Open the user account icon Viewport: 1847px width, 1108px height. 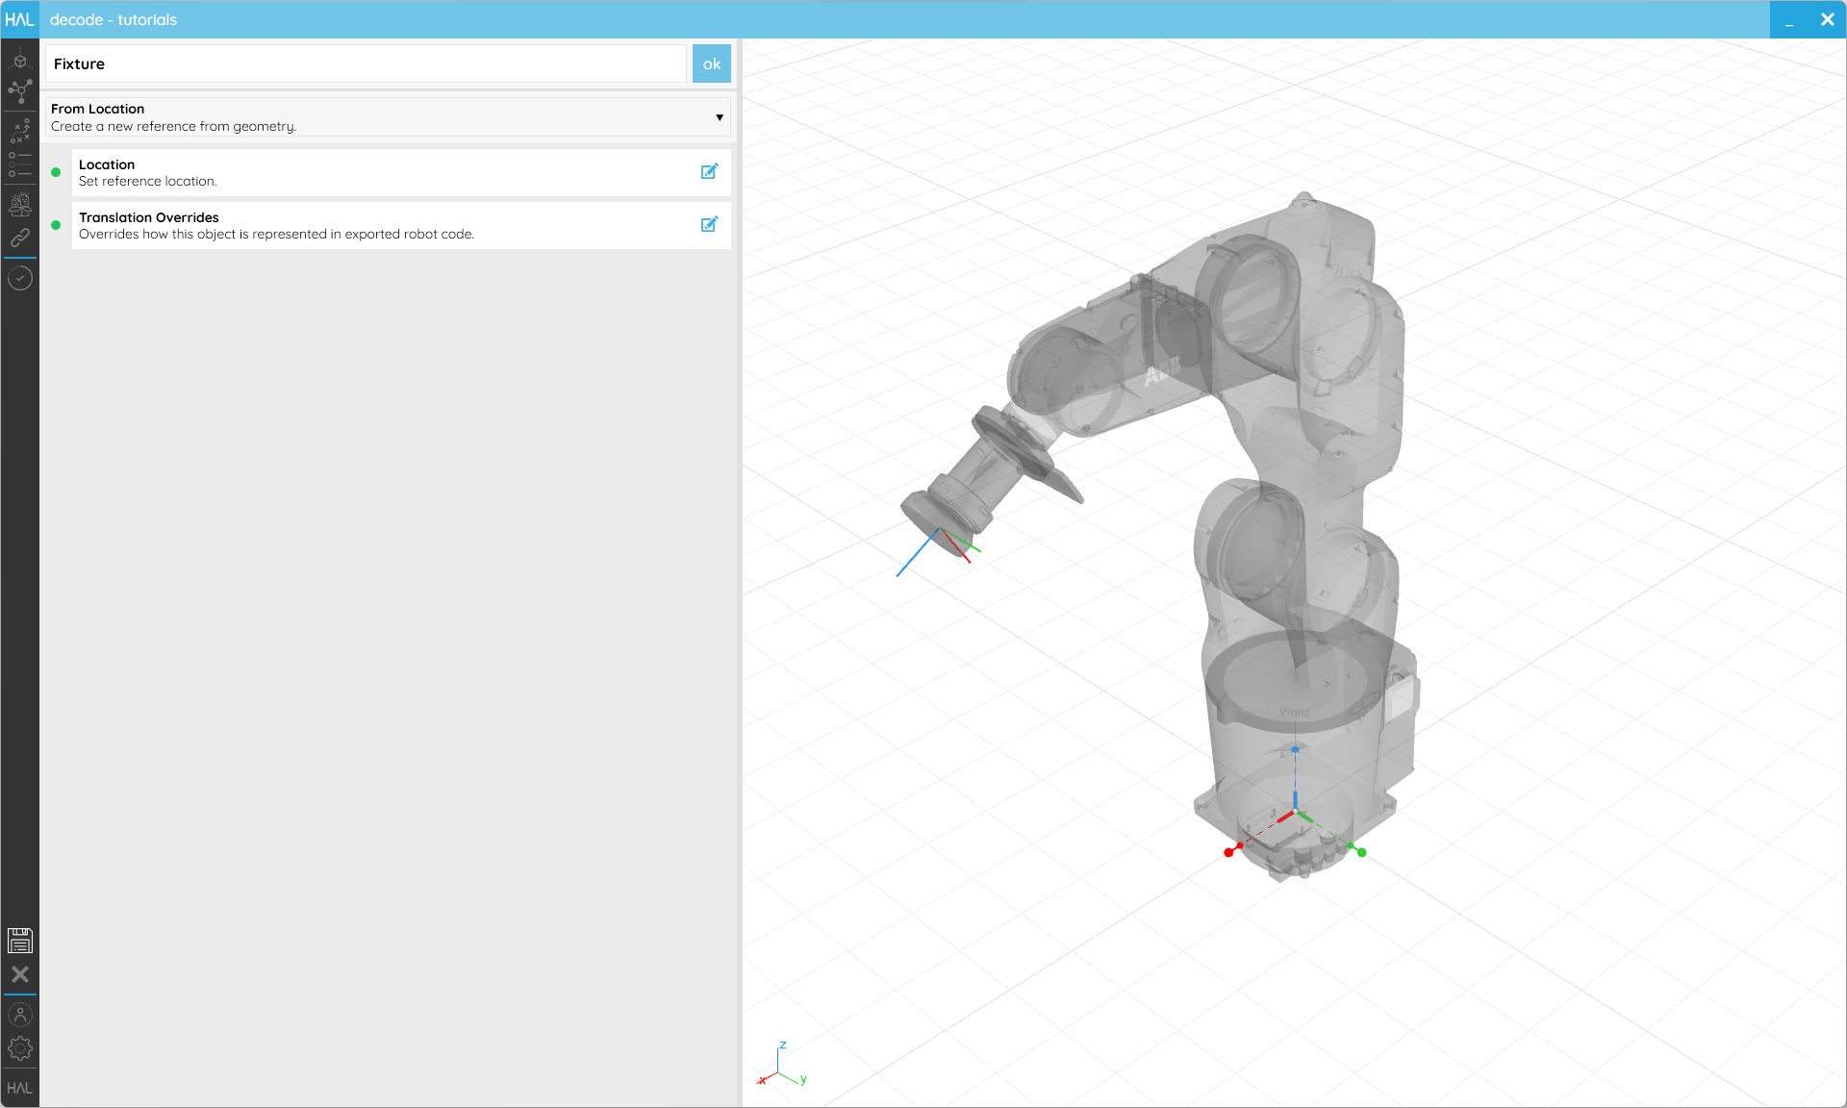coord(20,1015)
